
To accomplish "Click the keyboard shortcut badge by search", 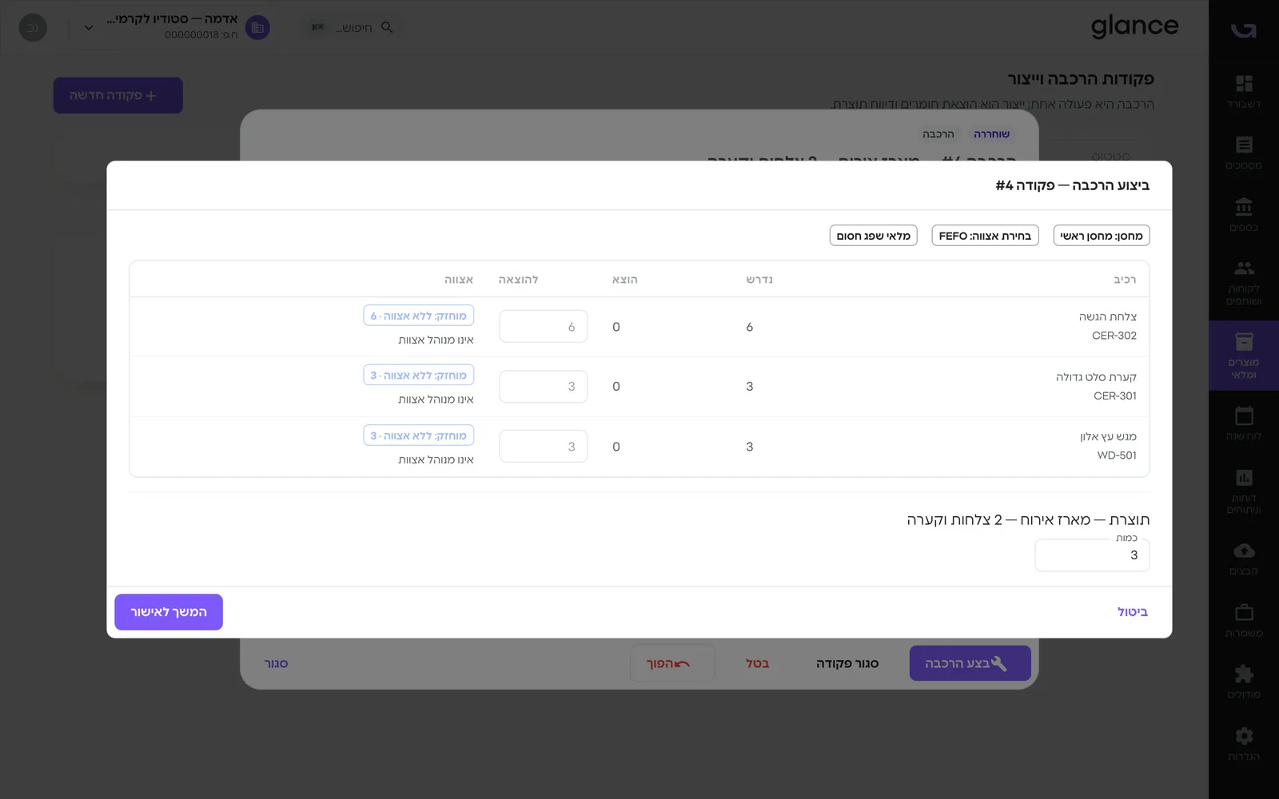I will [x=317, y=27].
